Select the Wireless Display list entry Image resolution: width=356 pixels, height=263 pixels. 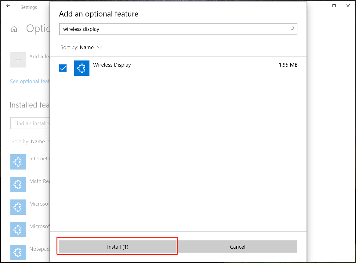pos(112,65)
